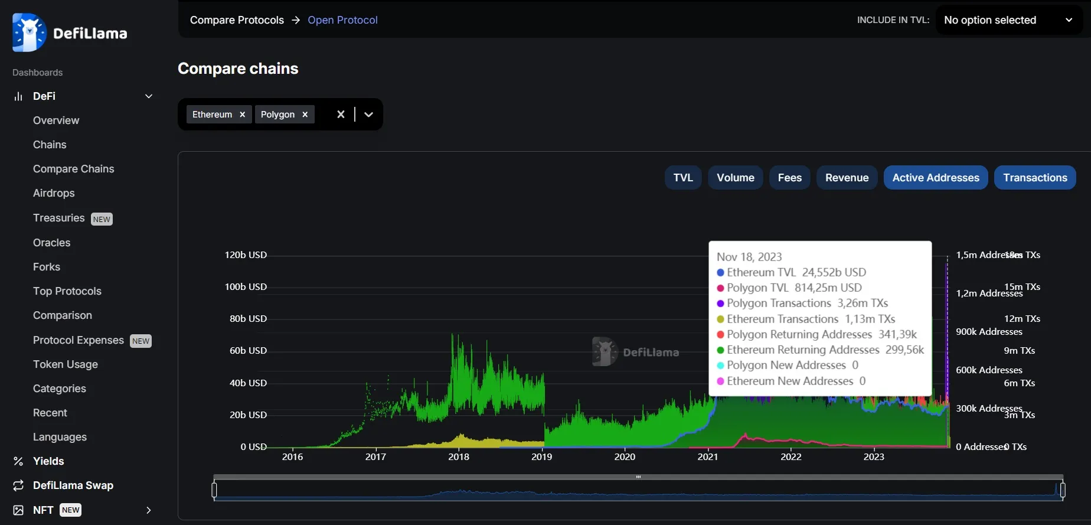Screen dimensions: 1091x525
Task: Remove the Ethereum chain tag
Action: 242,115
